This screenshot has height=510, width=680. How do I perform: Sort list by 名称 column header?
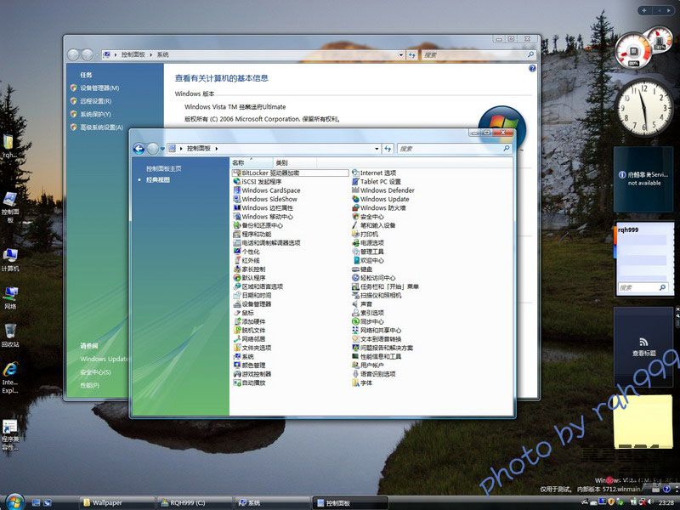239,162
